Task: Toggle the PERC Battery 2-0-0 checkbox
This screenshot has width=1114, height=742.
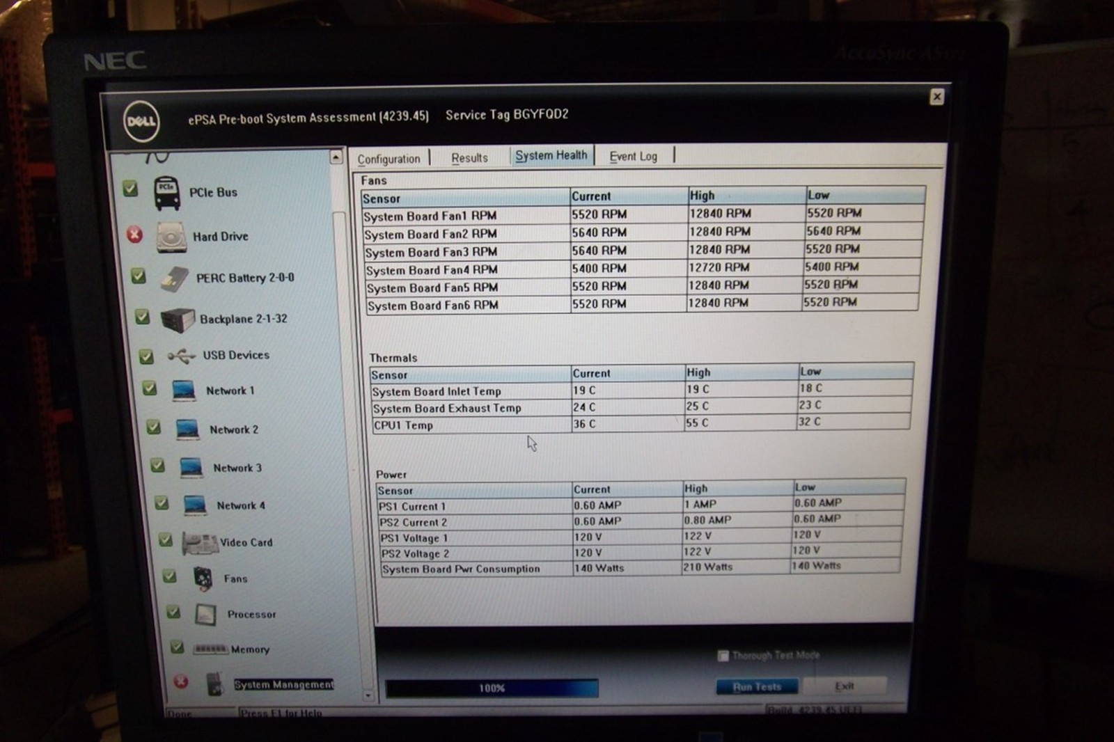Action: click(x=139, y=276)
